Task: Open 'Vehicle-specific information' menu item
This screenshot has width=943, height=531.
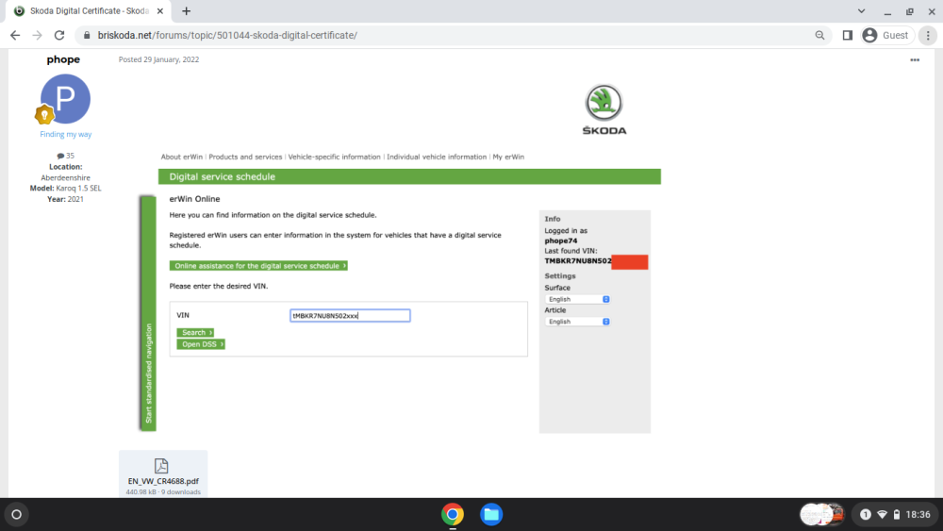Action: (335, 157)
